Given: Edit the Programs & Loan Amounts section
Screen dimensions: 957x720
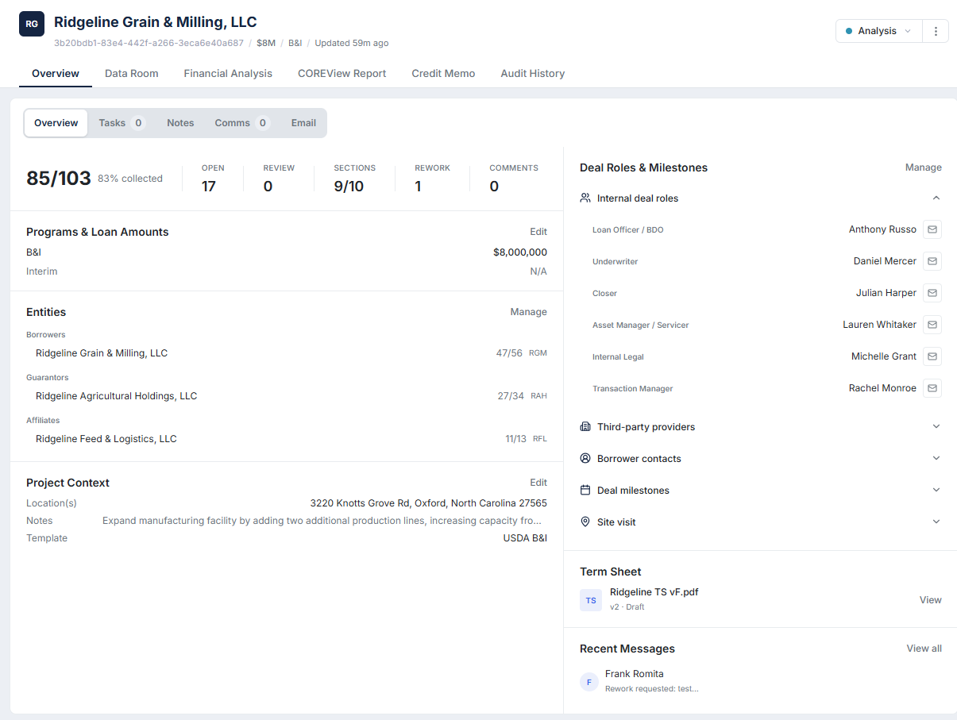Looking at the screenshot, I should tap(538, 231).
